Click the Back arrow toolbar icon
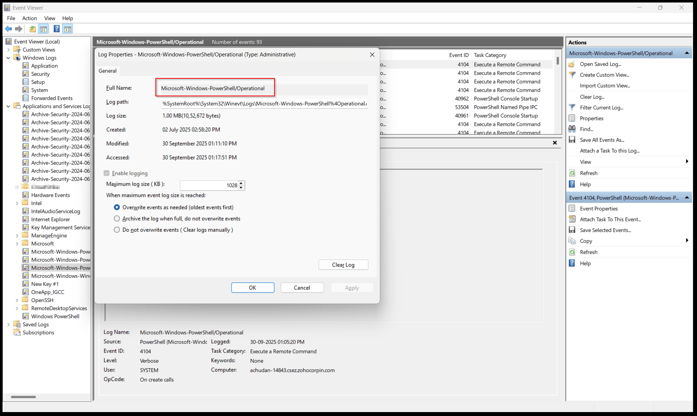Image resolution: width=697 pixels, height=416 pixels. [x=8, y=29]
